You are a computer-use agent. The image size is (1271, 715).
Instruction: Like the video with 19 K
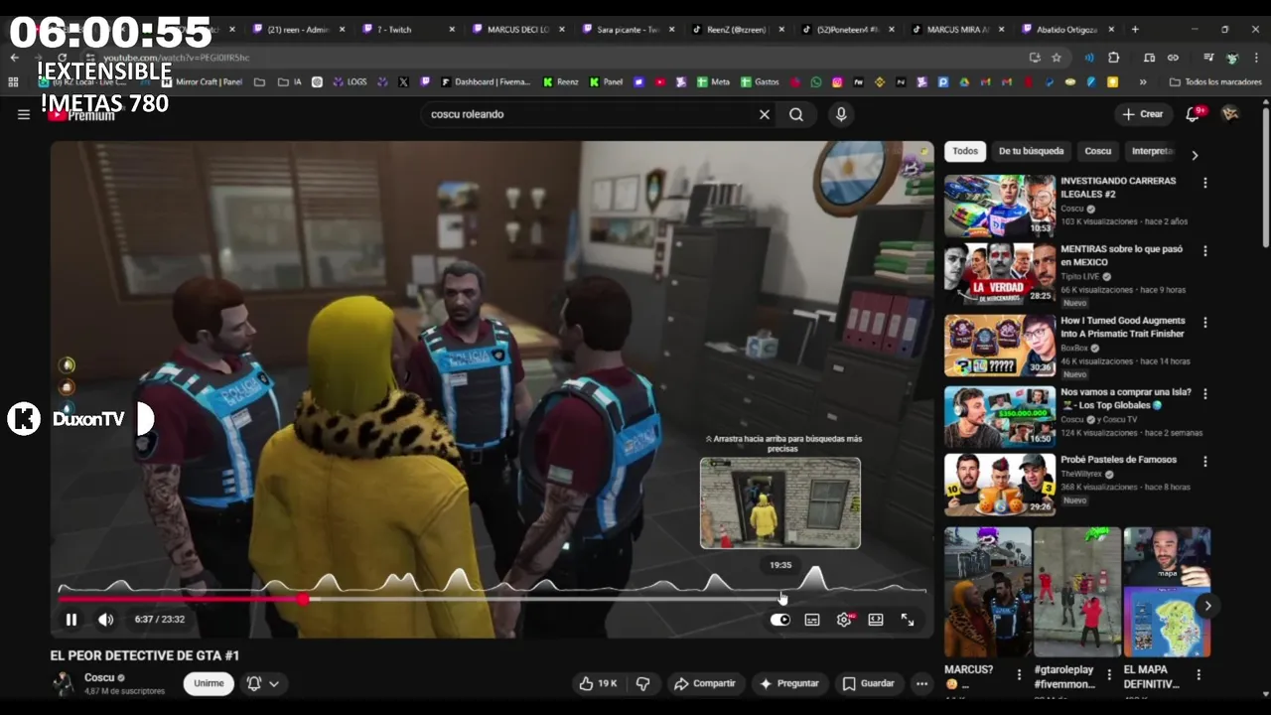pyautogui.click(x=598, y=683)
